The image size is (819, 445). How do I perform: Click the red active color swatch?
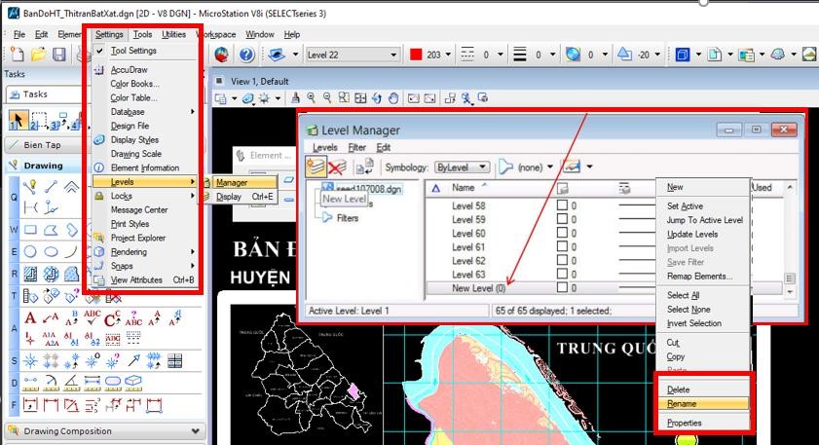point(417,55)
